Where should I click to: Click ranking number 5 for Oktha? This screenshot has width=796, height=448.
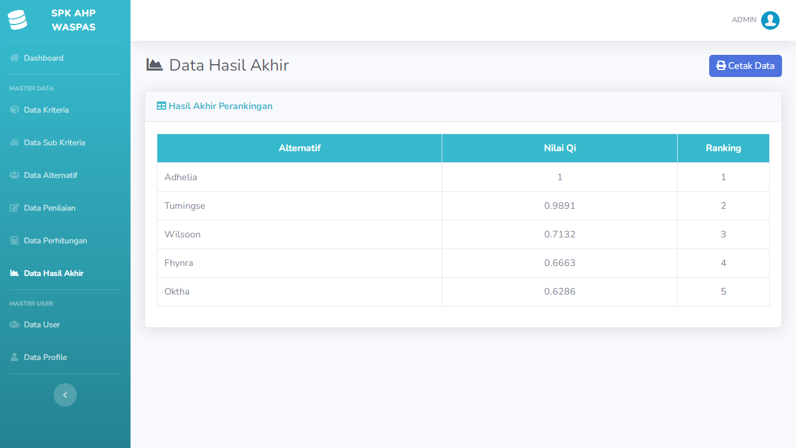point(723,292)
